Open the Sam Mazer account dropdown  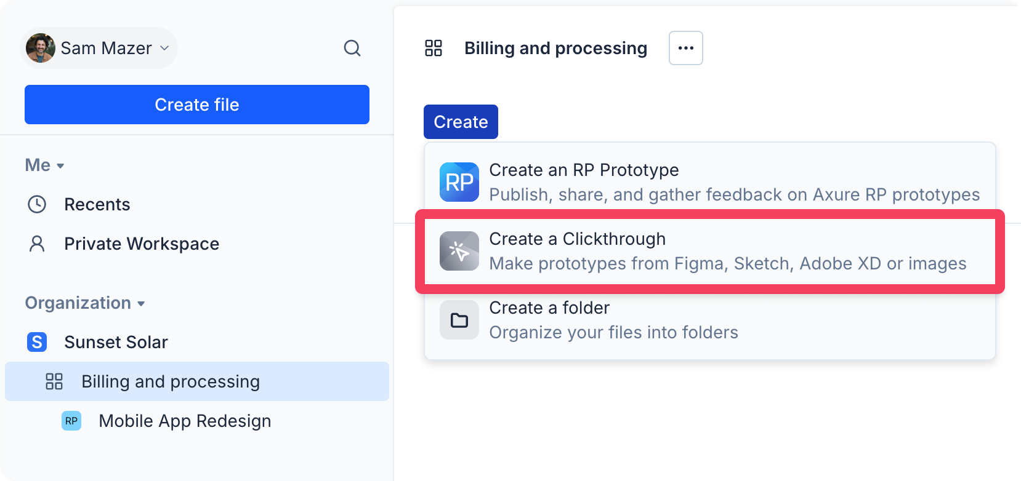[x=164, y=48]
